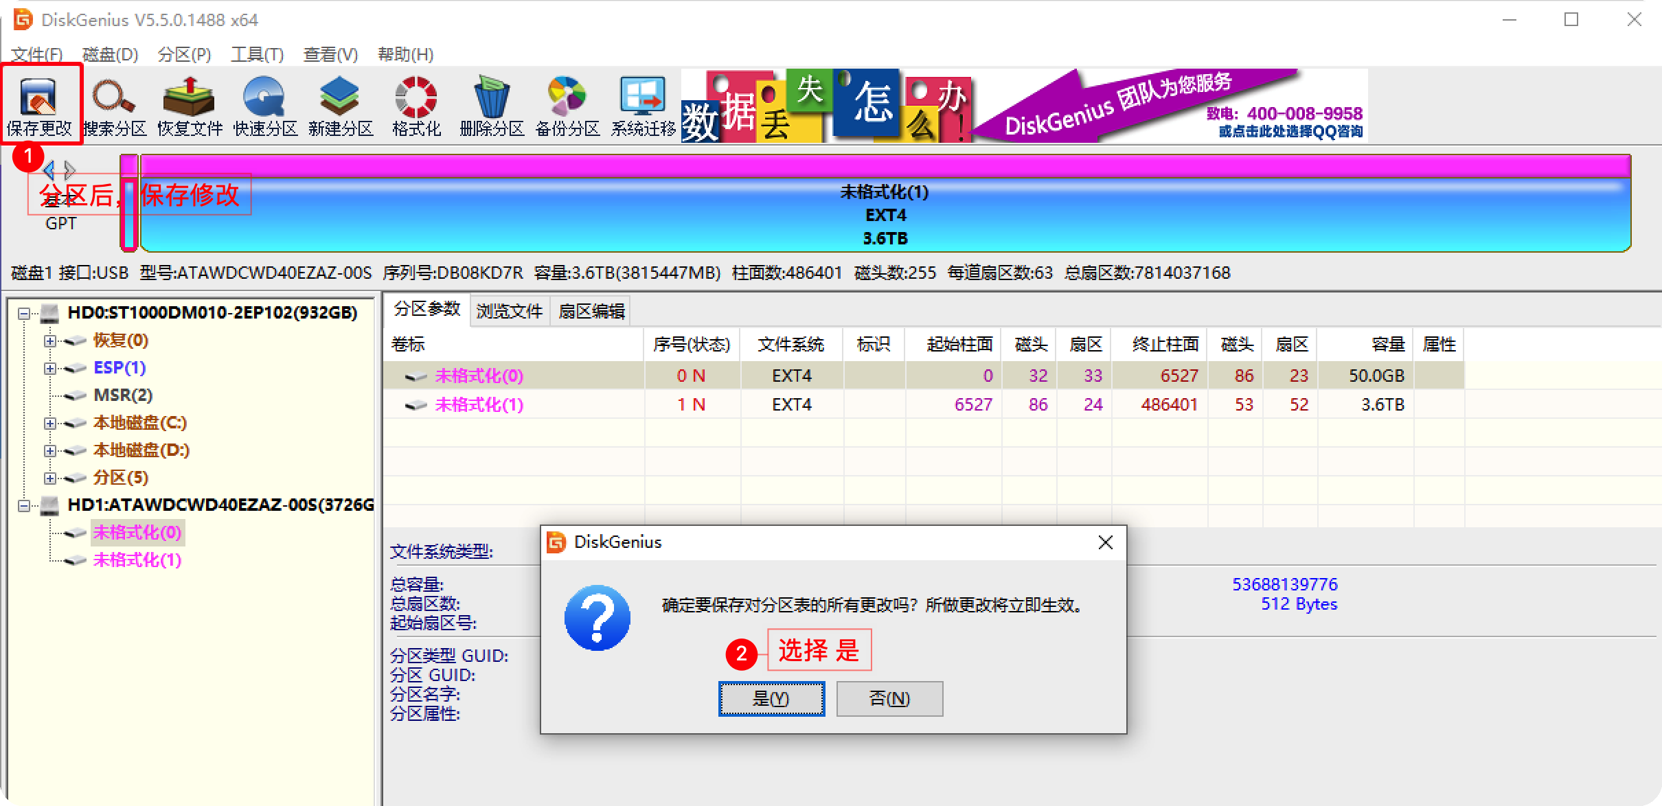Image resolution: width=1662 pixels, height=806 pixels.
Task: Select 未格式化(0) in the disk tree
Action: click(x=137, y=533)
